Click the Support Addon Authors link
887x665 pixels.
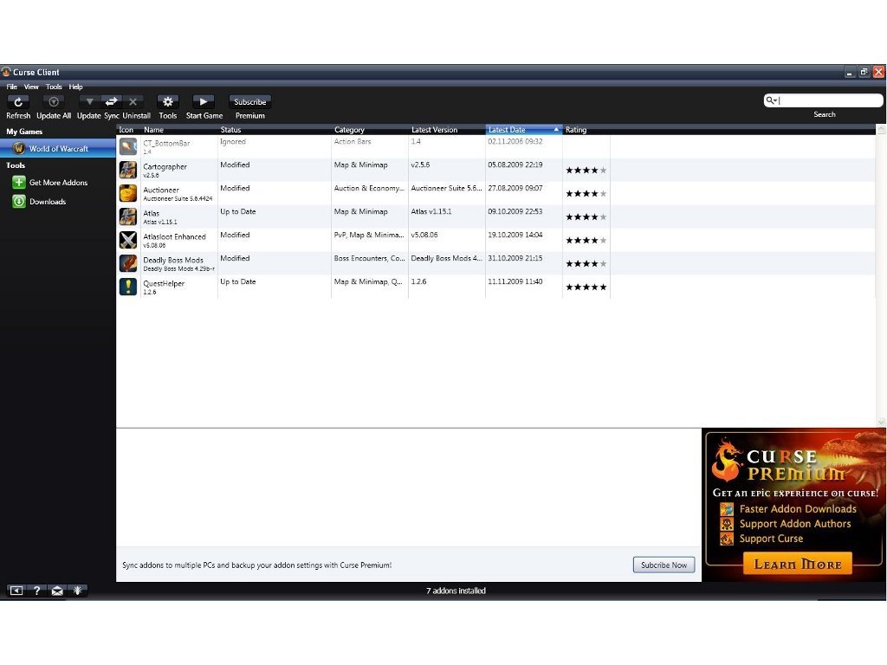pos(795,524)
